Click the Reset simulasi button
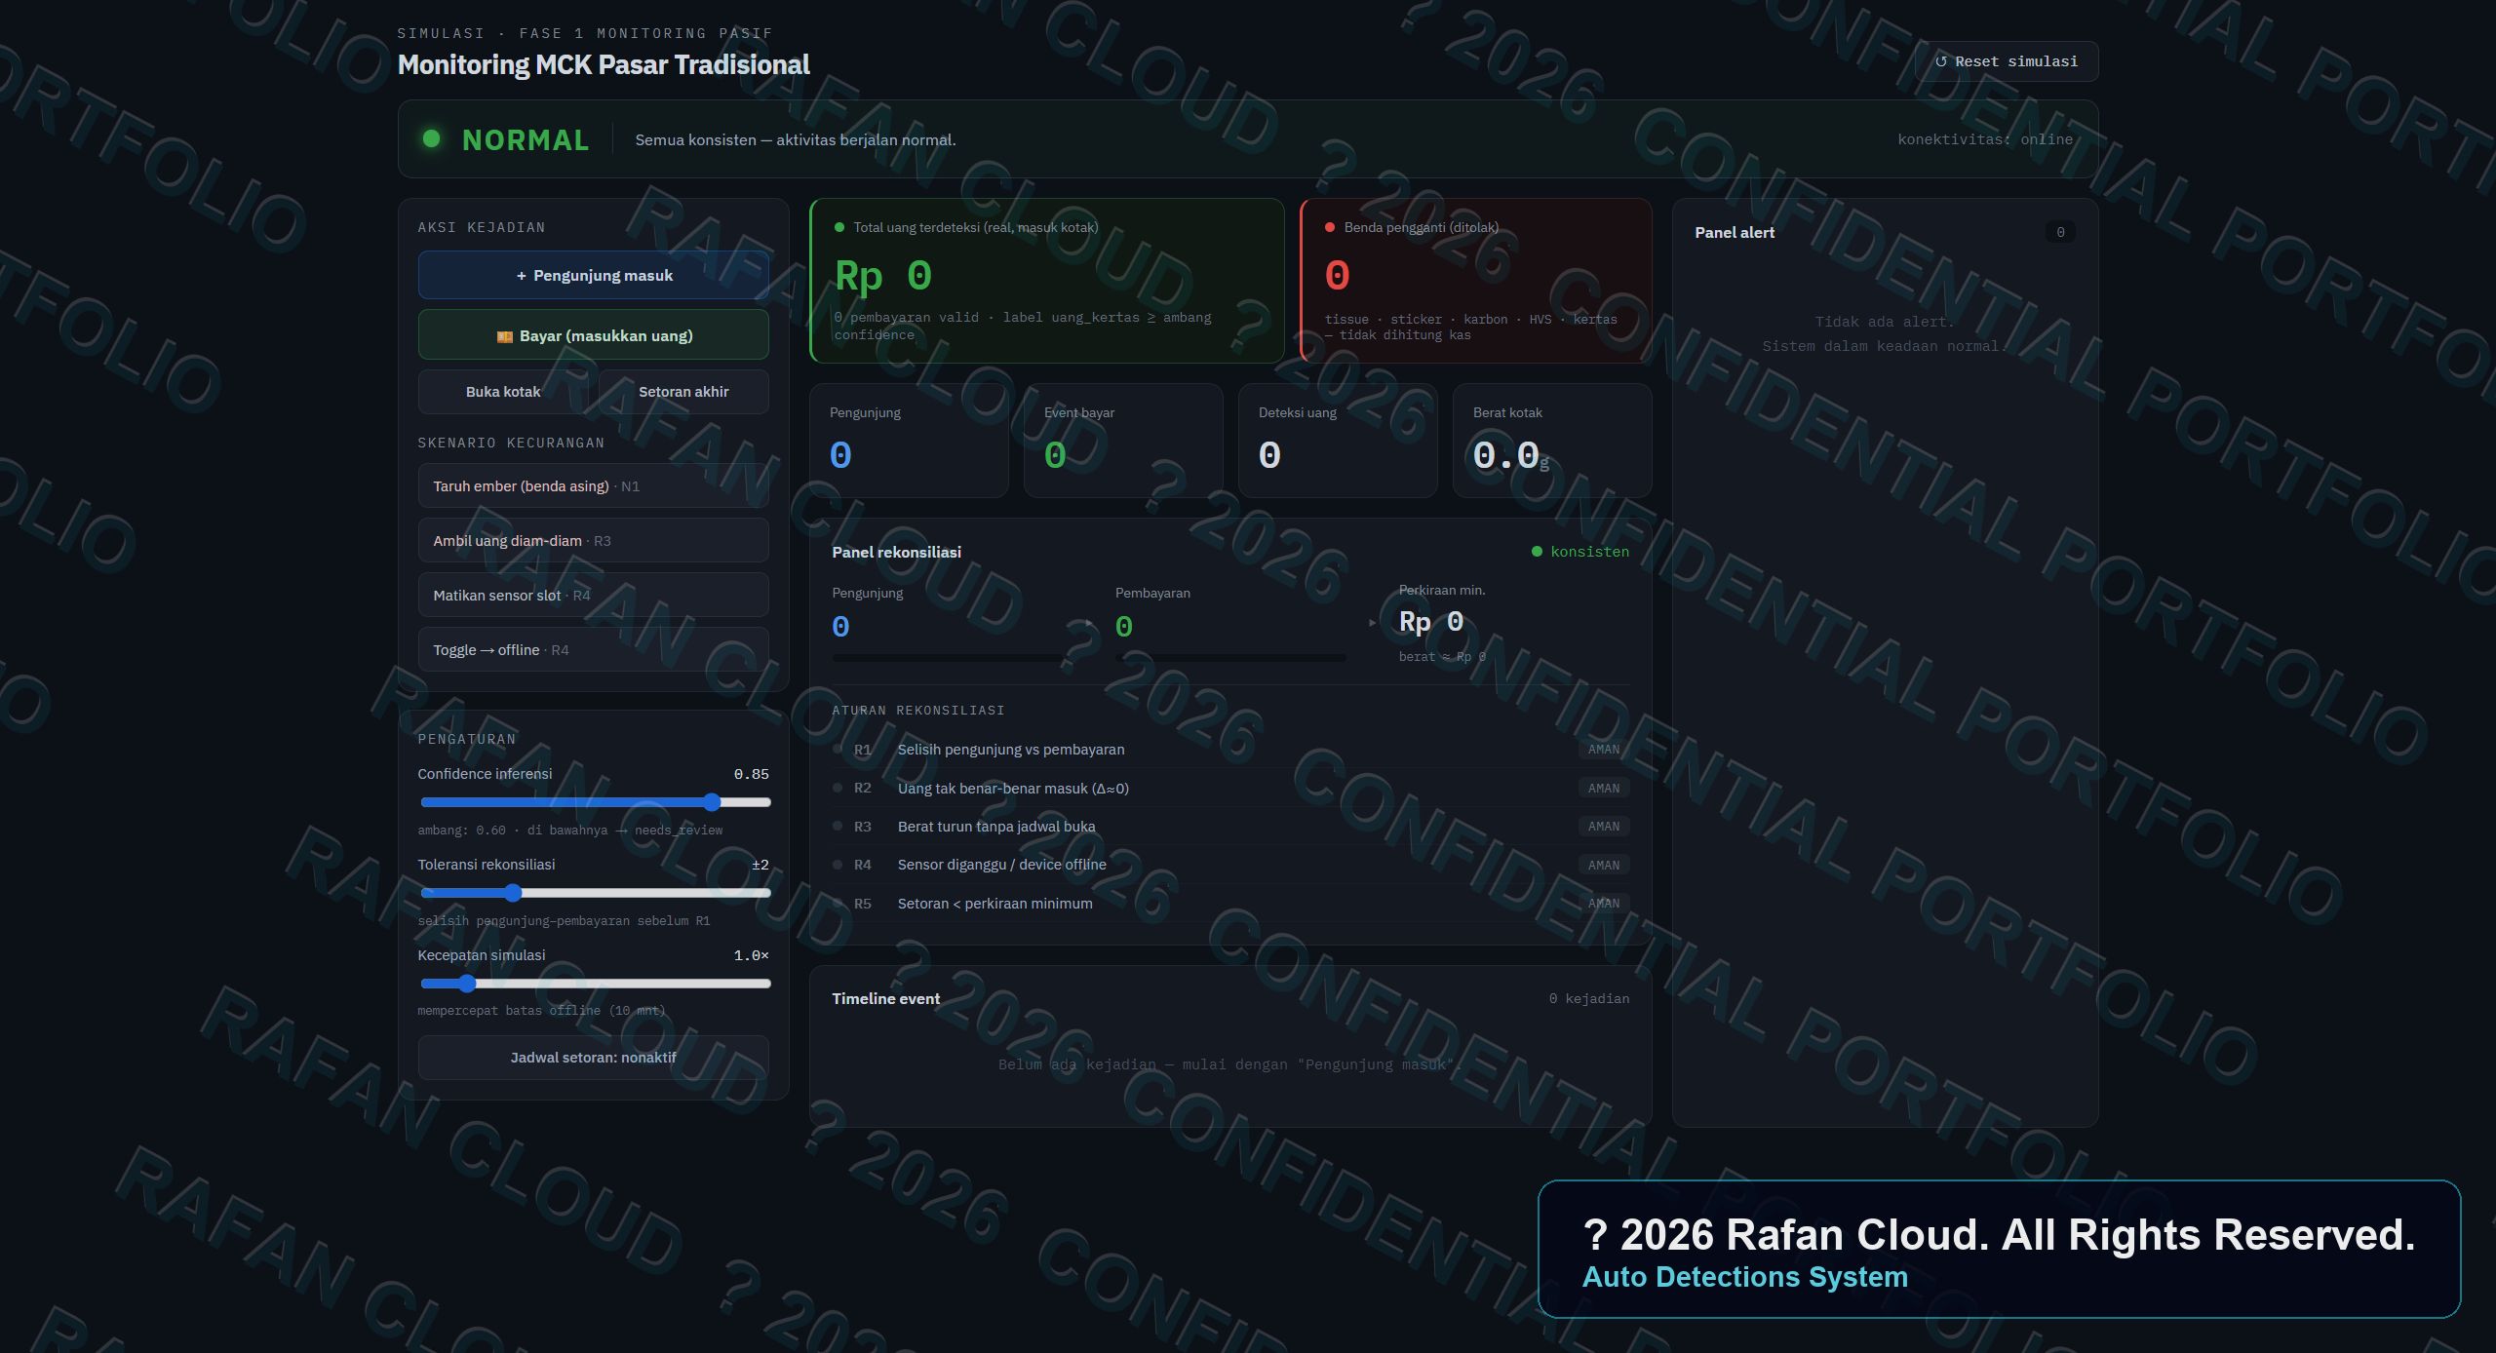The width and height of the screenshot is (2496, 1353). pos(2007,61)
